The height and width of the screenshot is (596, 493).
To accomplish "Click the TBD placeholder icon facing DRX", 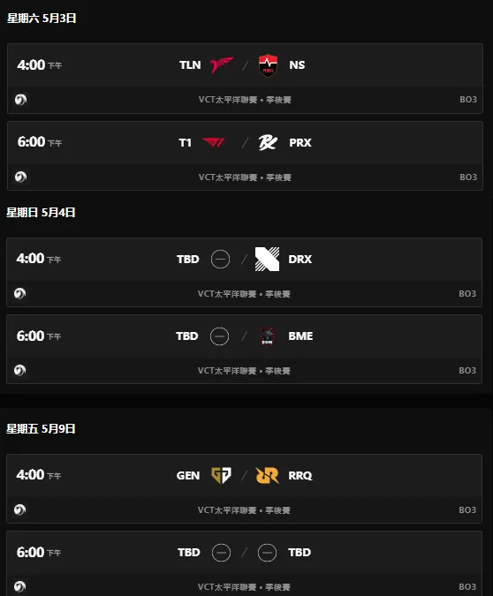I will pyautogui.click(x=220, y=260).
